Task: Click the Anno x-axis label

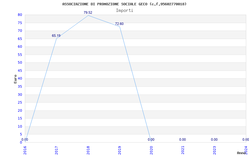Action: pyautogui.click(x=241, y=153)
